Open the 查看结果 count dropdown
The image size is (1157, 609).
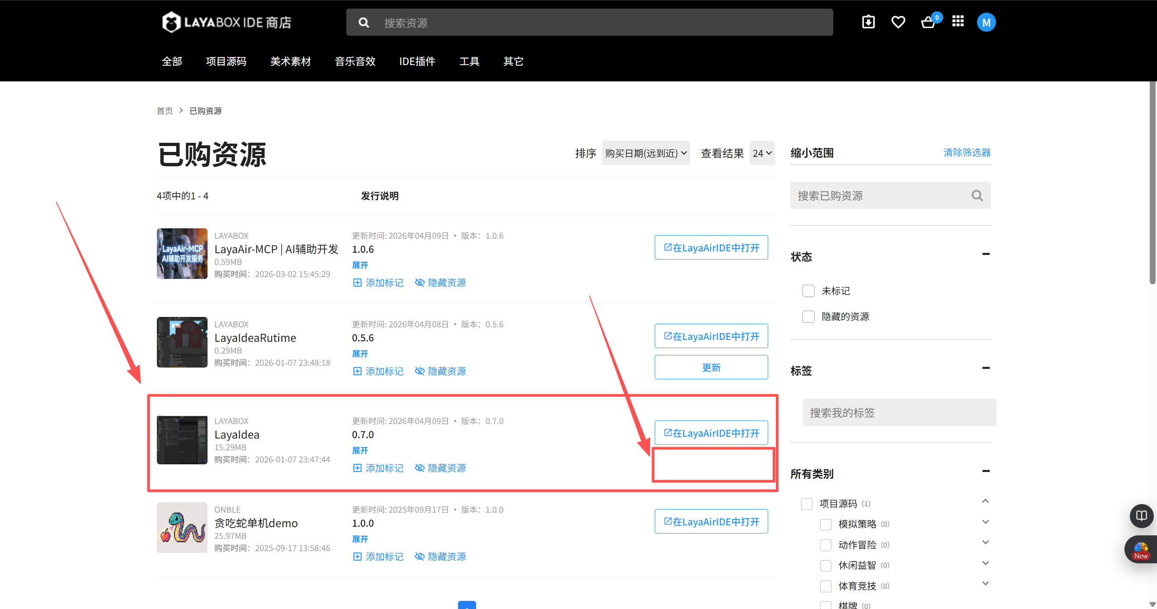pos(762,153)
